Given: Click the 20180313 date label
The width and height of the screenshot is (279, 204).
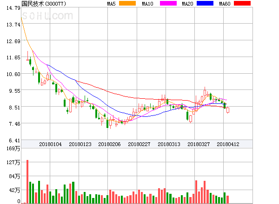Looking at the screenshot, I should click(169, 144).
